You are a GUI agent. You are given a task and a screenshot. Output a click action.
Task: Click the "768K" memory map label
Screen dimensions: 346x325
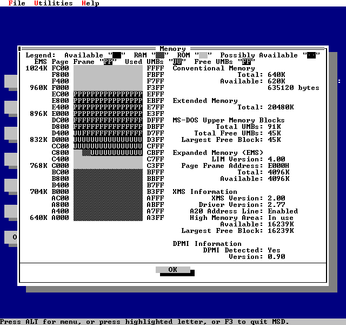coord(38,166)
